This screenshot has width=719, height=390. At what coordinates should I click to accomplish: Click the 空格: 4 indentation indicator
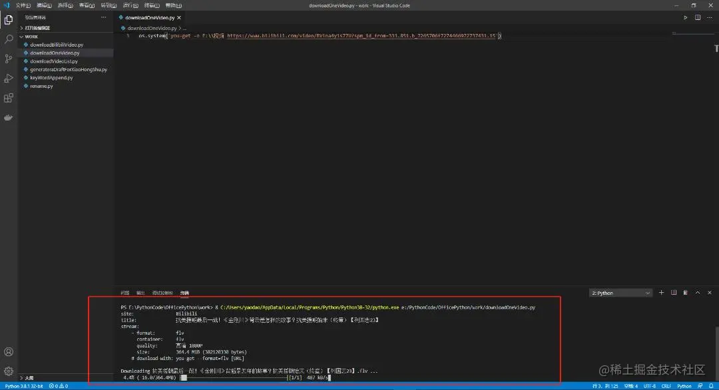(631, 386)
